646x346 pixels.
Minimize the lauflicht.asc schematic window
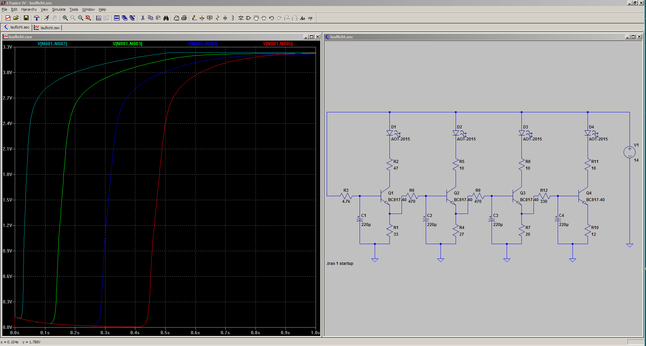point(627,37)
